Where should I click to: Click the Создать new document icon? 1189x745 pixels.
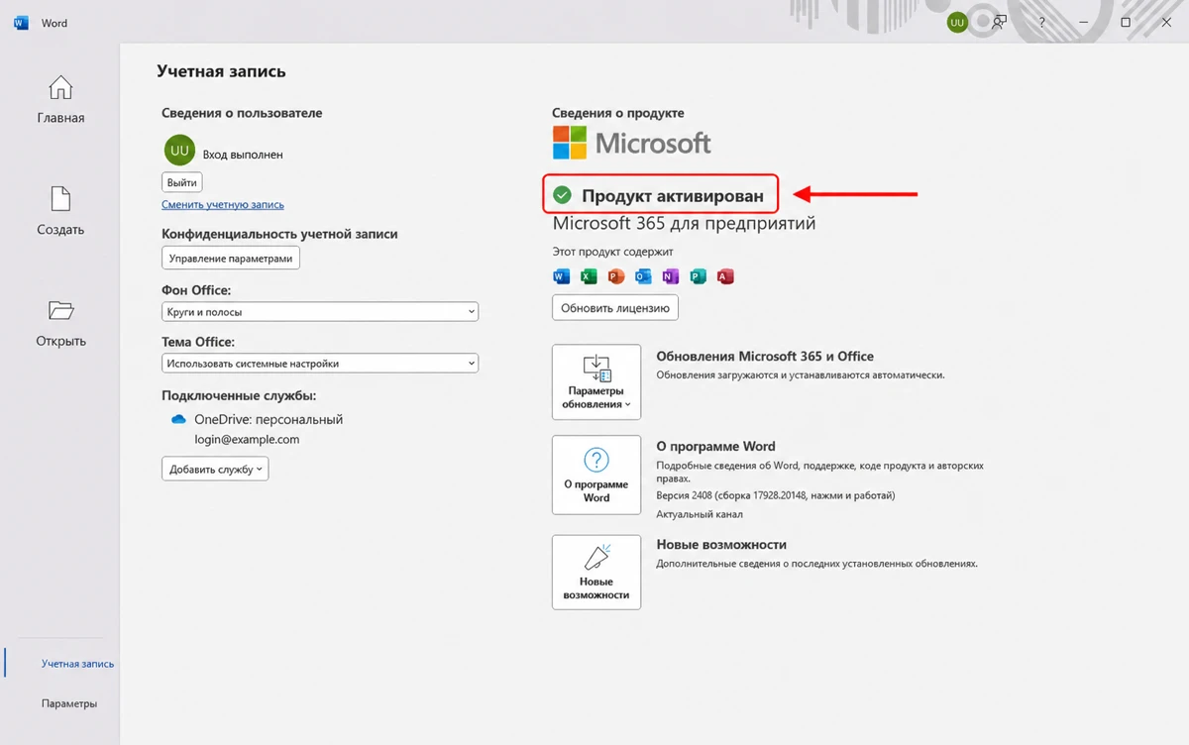tap(60, 199)
